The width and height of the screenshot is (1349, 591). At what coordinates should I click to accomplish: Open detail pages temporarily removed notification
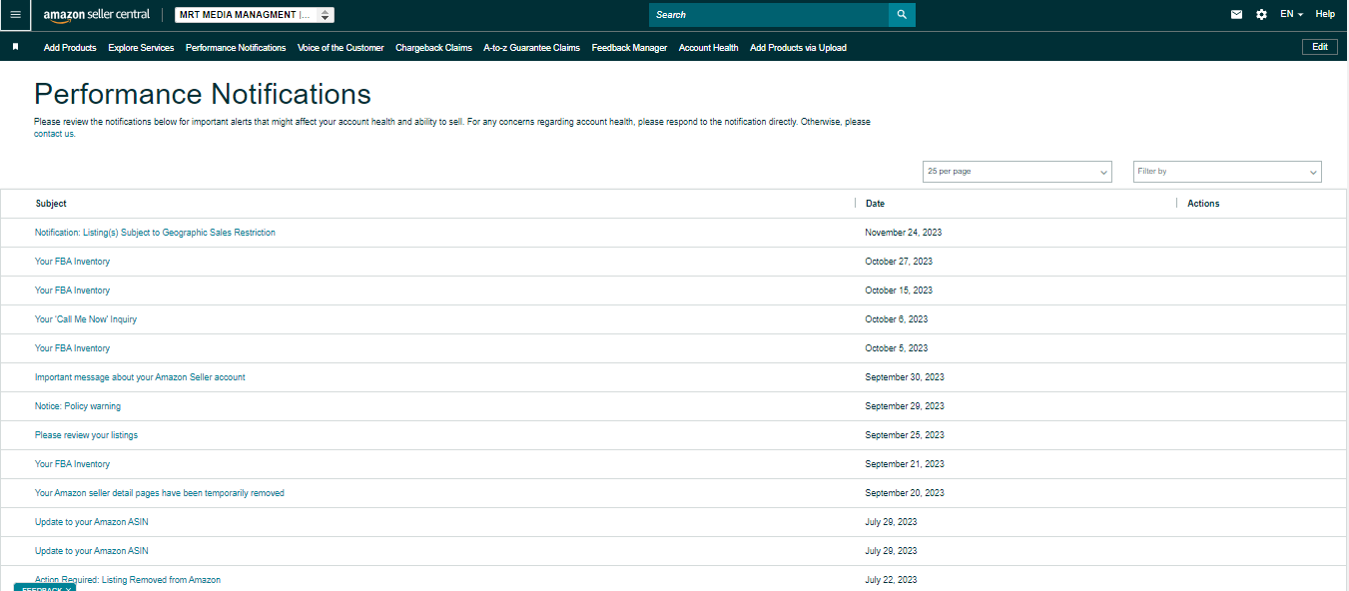(160, 493)
